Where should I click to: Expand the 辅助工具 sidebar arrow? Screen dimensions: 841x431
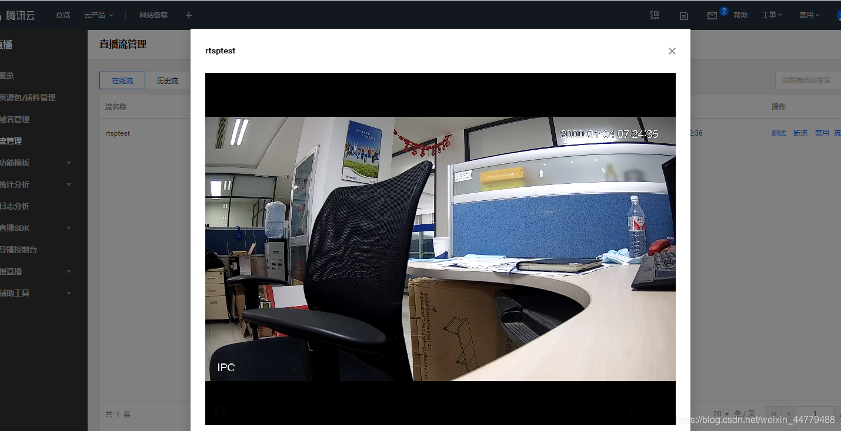(x=69, y=293)
